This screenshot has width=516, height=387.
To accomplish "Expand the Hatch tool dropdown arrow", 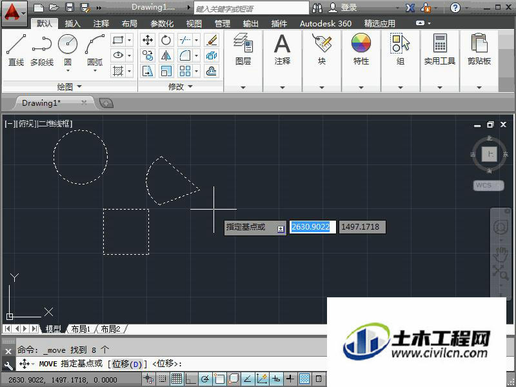I will tap(130, 71).
